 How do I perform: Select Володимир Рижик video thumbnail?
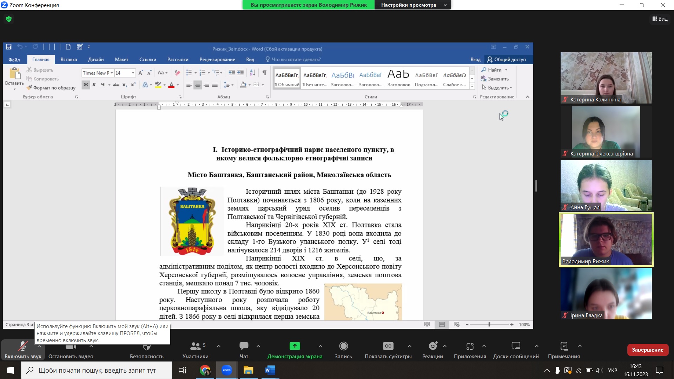pyautogui.click(x=606, y=240)
